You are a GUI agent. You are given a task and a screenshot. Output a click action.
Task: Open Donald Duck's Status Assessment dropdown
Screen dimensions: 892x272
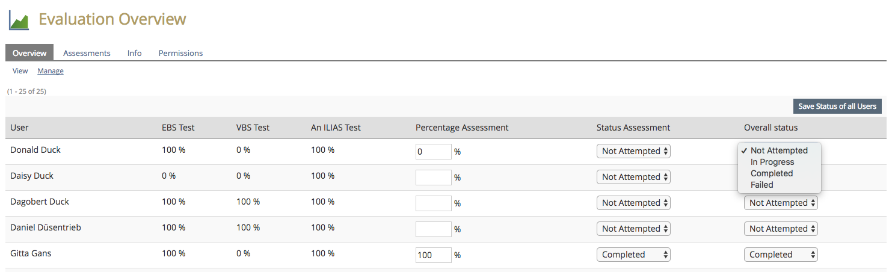point(633,151)
